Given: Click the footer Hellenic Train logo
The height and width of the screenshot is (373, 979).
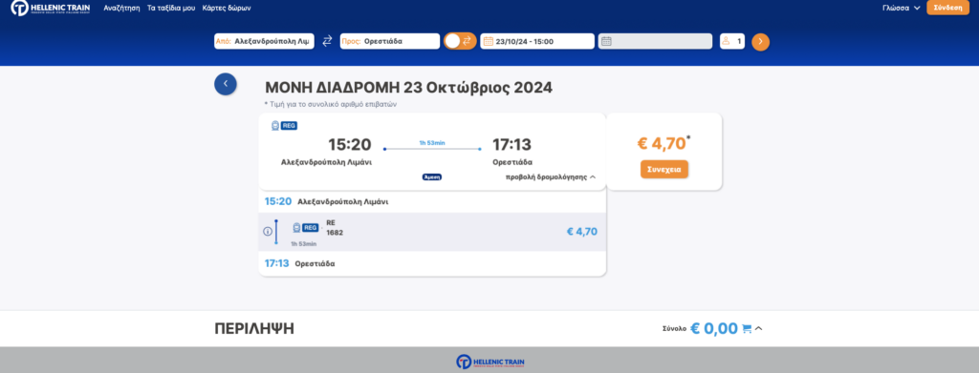Looking at the screenshot, I should click(x=489, y=362).
